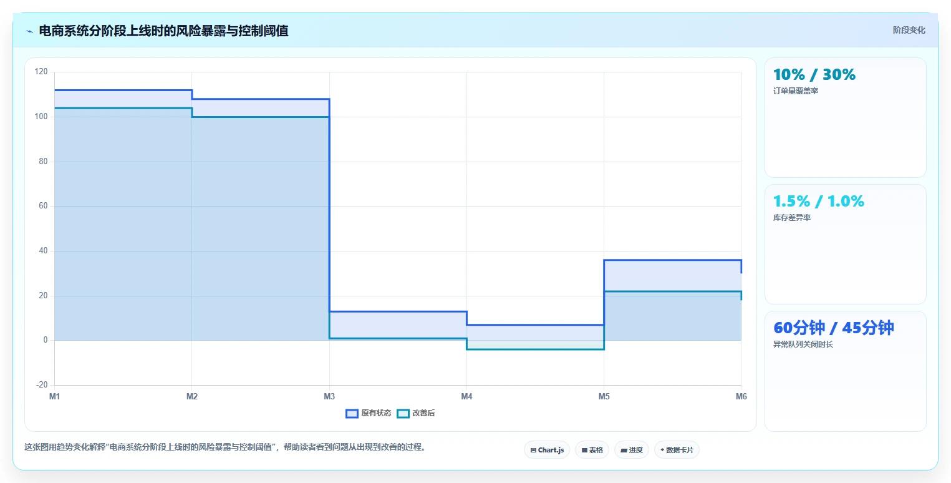Toggle the 原有状态 legend item
The height and width of the screenshot is (483, 951).
[369, 413]
